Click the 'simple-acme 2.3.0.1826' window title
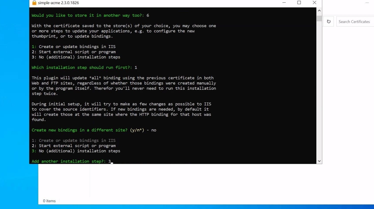Image resolution: width=374 pixels, height=209 pixels. [x=58, y=3]
